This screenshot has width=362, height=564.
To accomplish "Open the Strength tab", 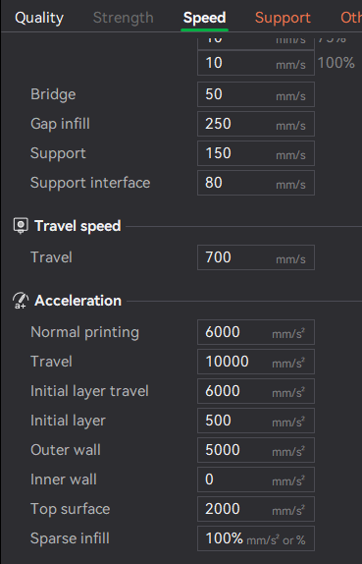I will click(124, 18).
